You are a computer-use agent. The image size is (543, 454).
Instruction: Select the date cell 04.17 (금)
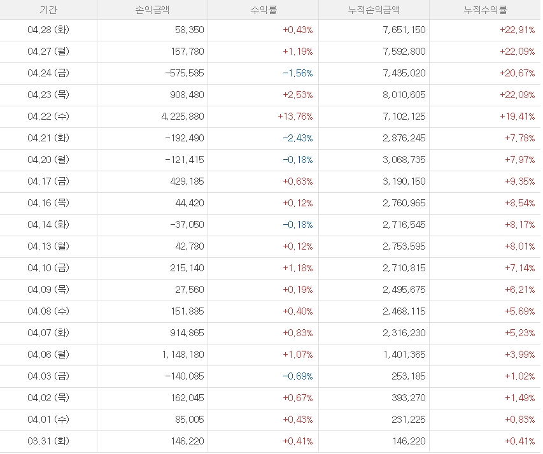48,181
